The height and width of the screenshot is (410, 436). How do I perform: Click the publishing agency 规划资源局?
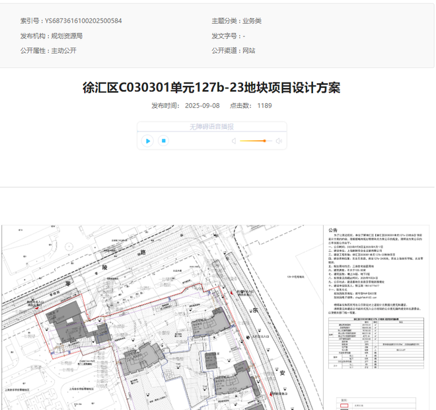[67, 36]
